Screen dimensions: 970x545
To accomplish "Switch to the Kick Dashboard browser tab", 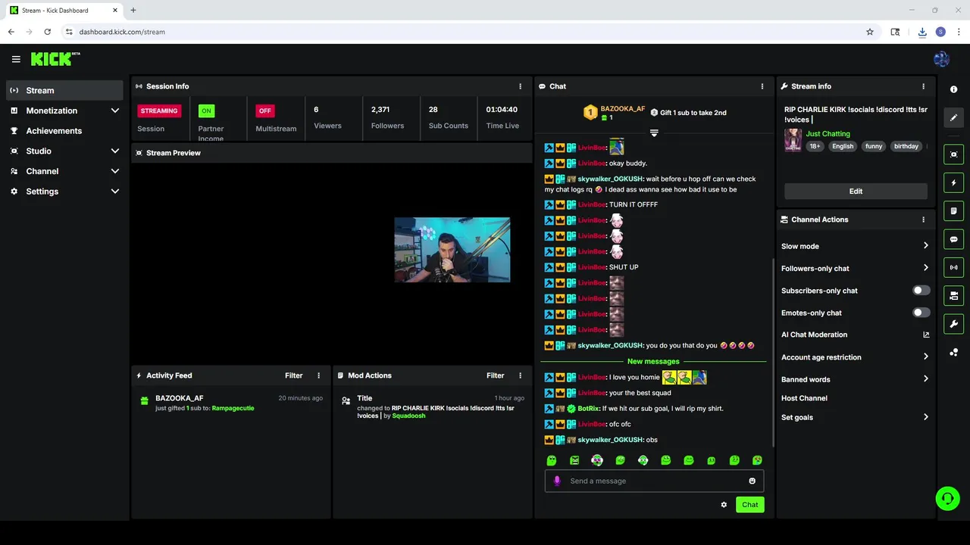I will [64, 11].
